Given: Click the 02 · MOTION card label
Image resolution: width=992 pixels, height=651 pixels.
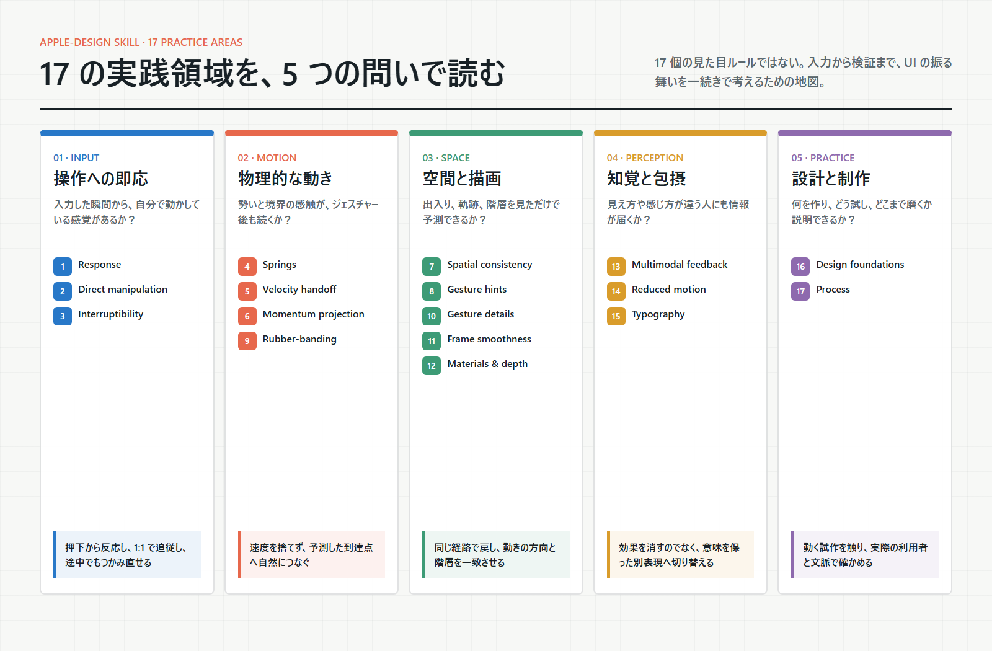Looking at the screenshot, I should pyautogui.click(x=267, y=158).
